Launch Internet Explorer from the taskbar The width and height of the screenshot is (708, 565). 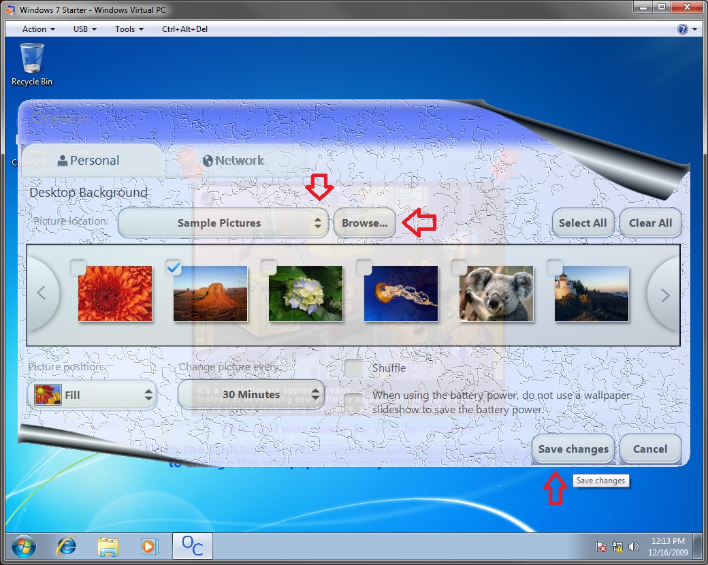coord(66,545)
